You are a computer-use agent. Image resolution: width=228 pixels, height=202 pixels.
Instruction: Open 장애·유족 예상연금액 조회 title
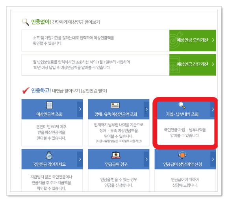point(116,114)
